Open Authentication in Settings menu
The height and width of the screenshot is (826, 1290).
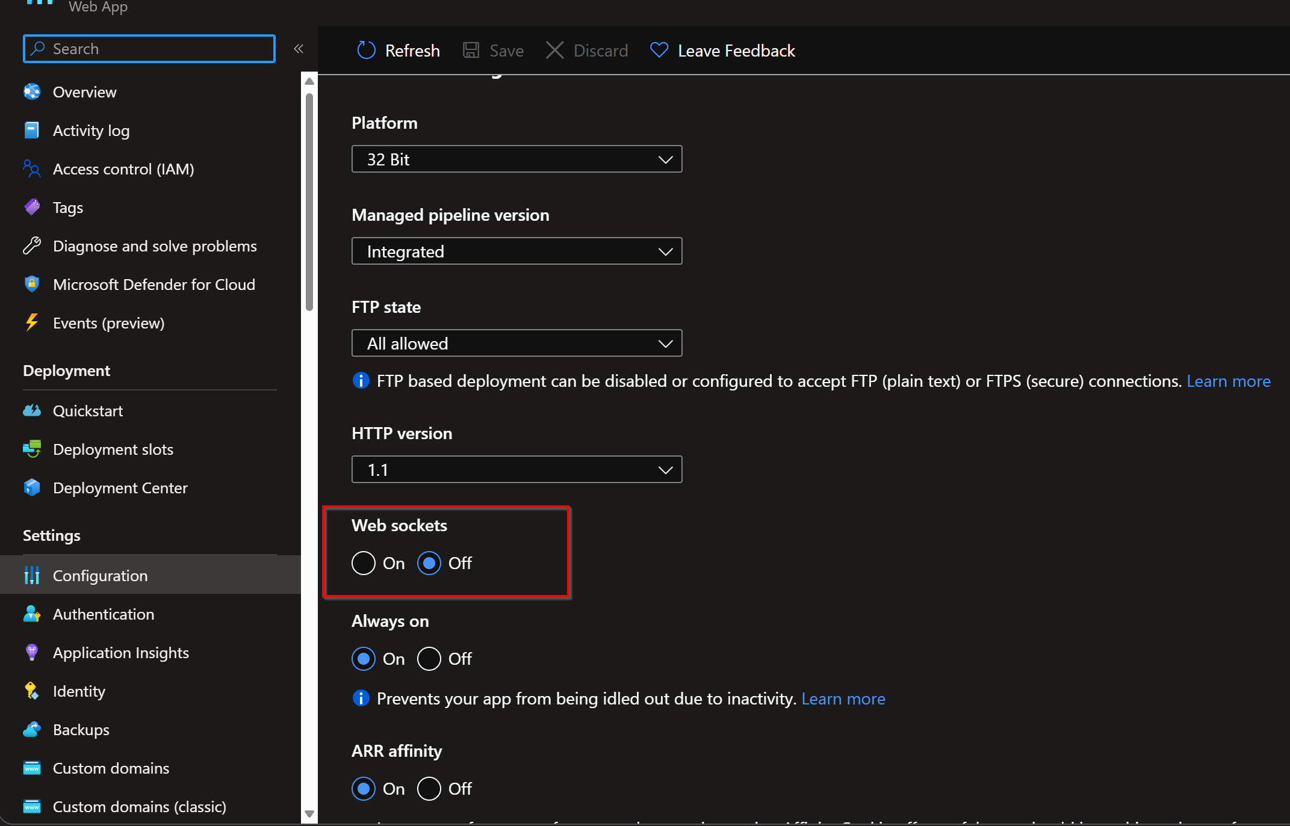pyautogui.click(x=104, y=614)
